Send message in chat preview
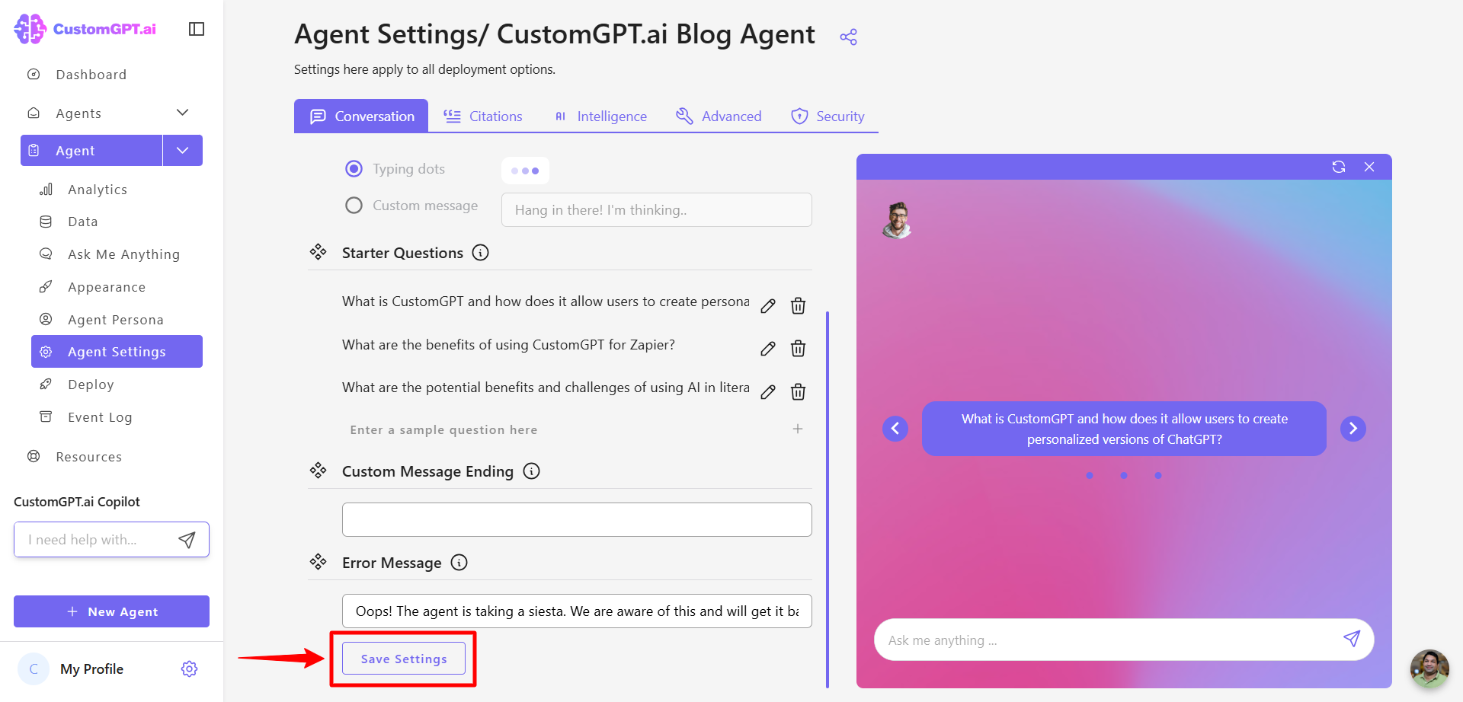 pyautogui.click(x=1352, y=640)
